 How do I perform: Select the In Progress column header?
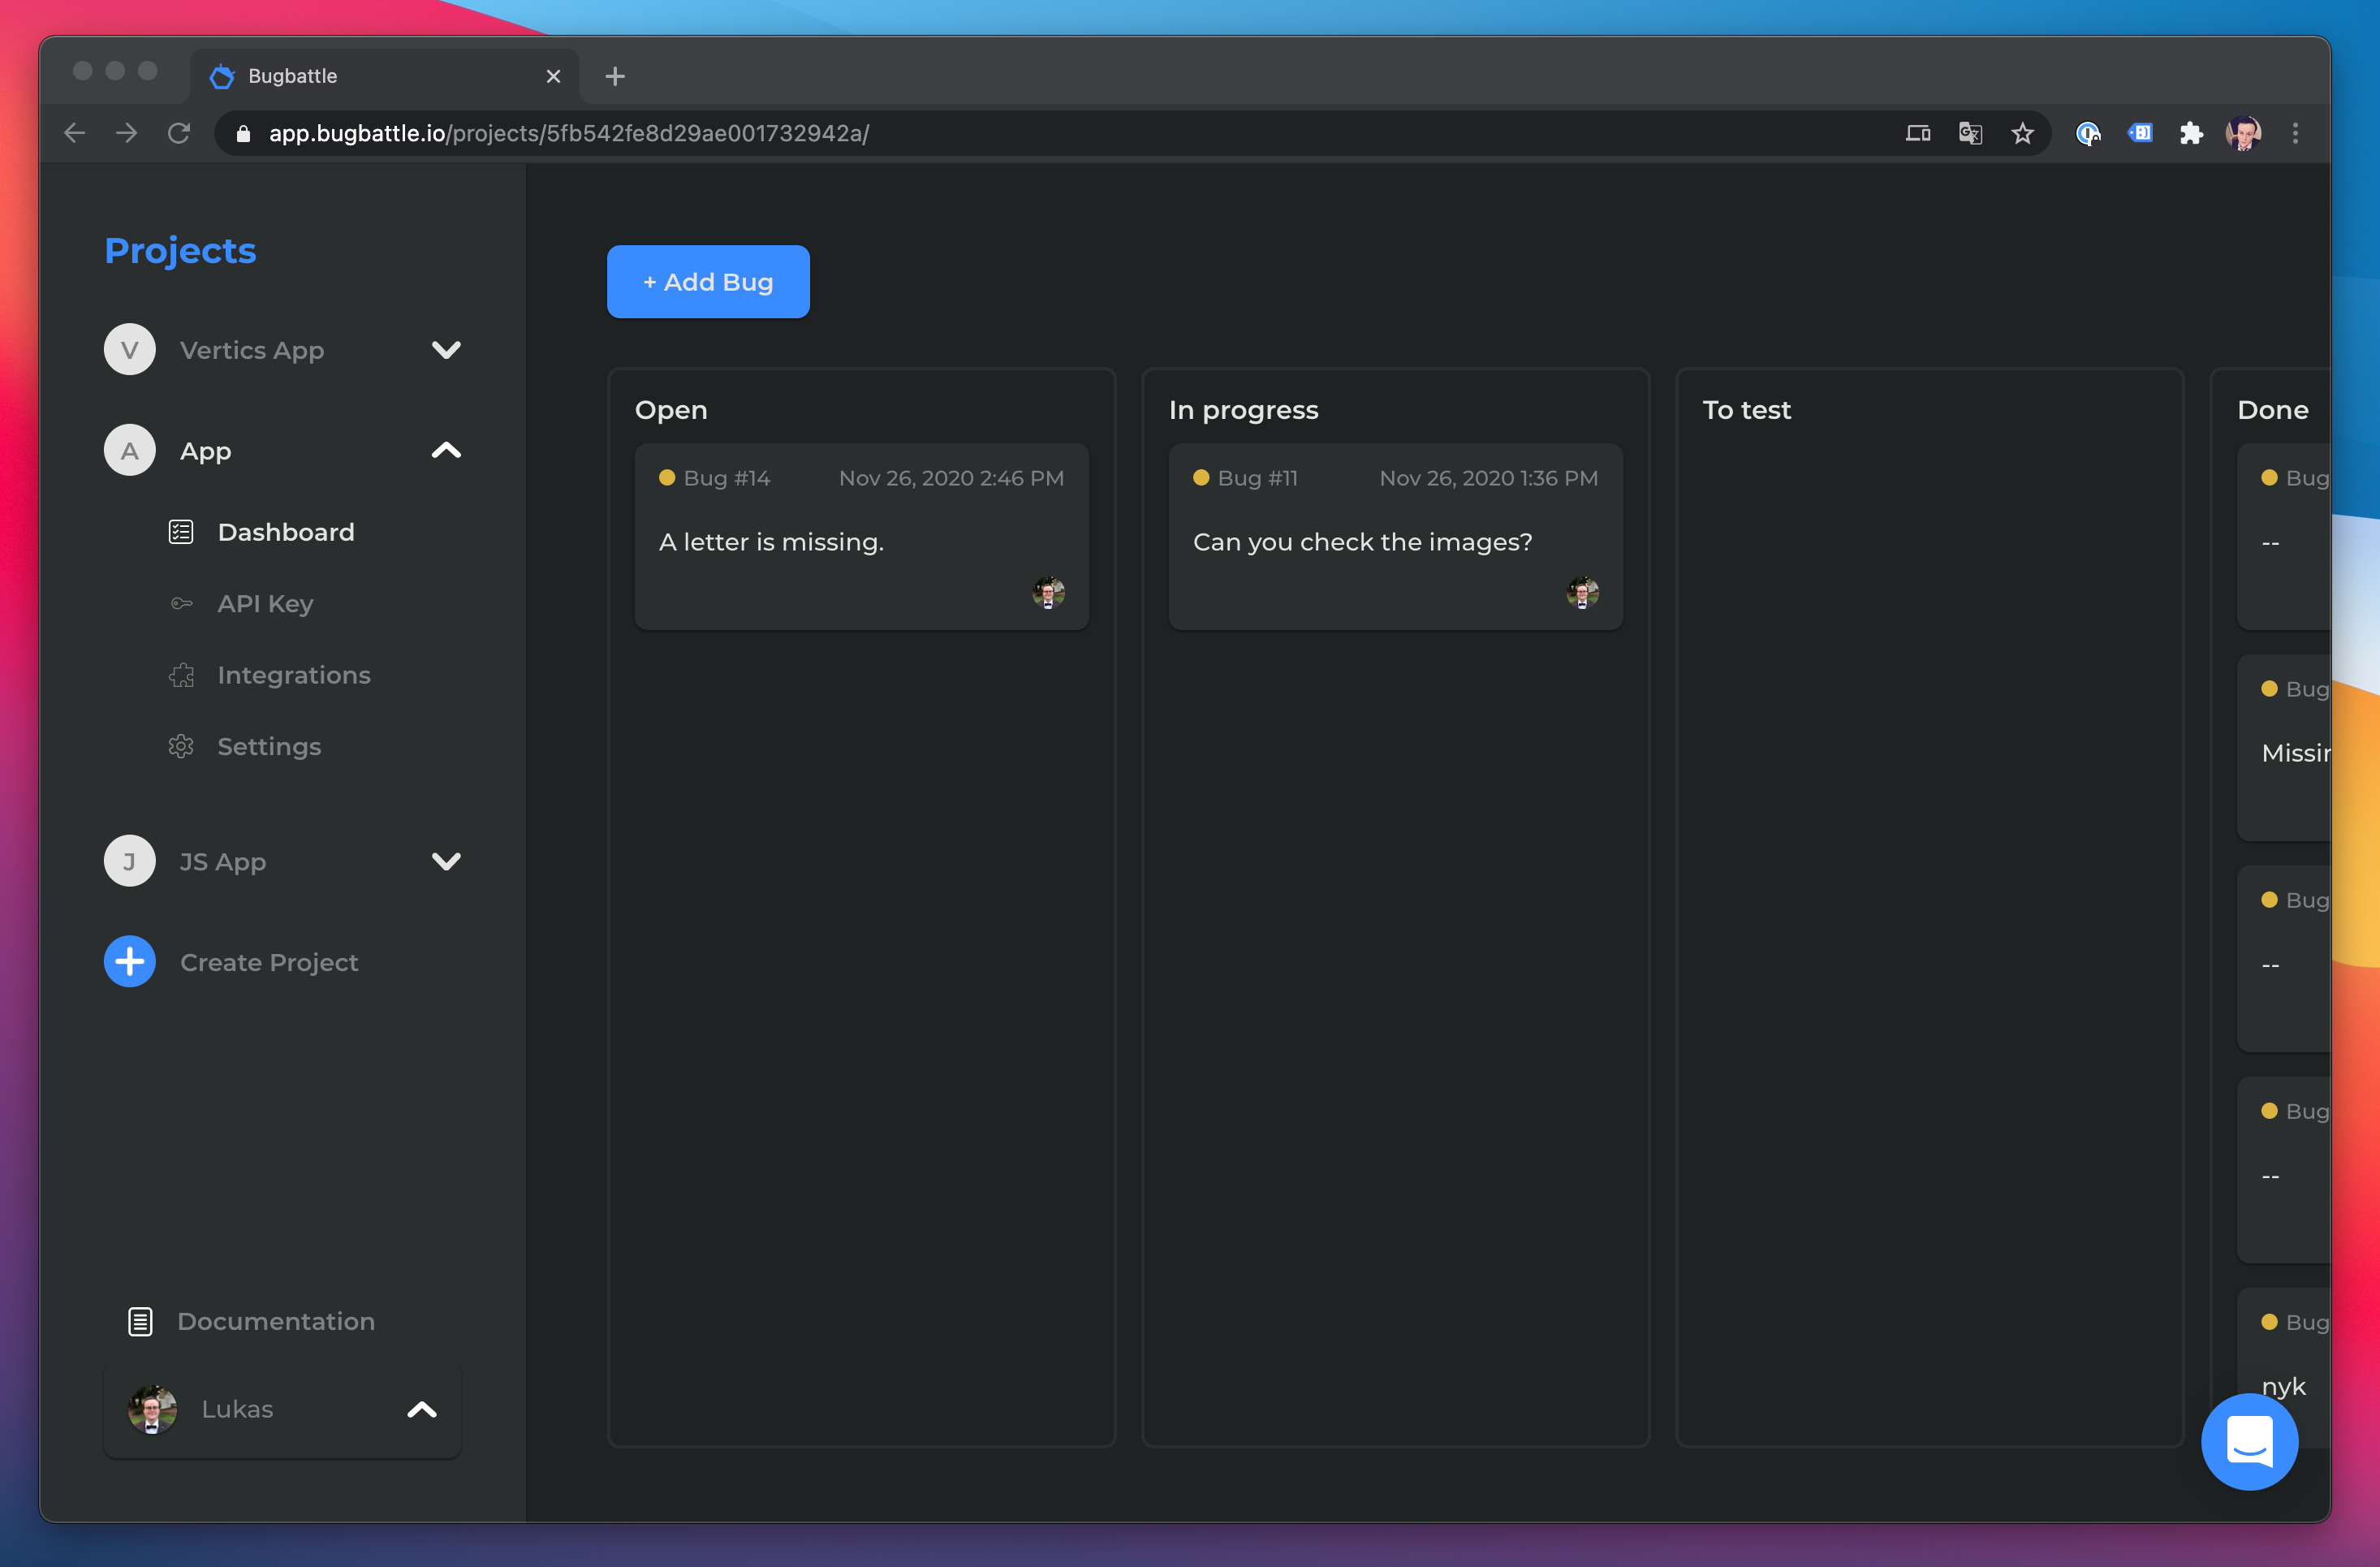[1244, 409]
